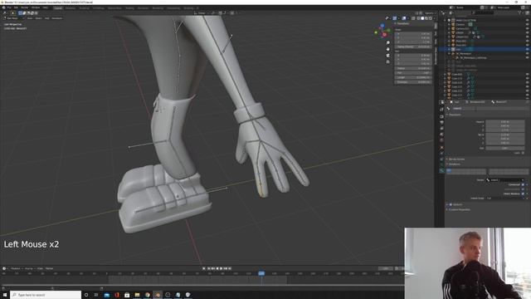Select material preview shading

[x=426, y=18]
